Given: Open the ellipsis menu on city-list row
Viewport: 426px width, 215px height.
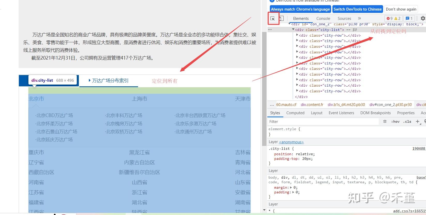Looking at the screenshot, I should click(270, 30).
